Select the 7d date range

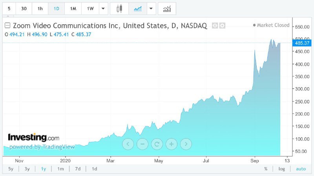tap(78, 169)
